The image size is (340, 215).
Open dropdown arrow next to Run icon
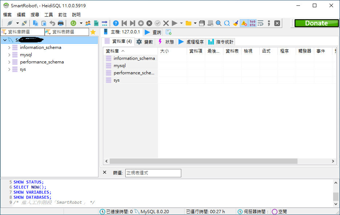click(x=181, y=23)
